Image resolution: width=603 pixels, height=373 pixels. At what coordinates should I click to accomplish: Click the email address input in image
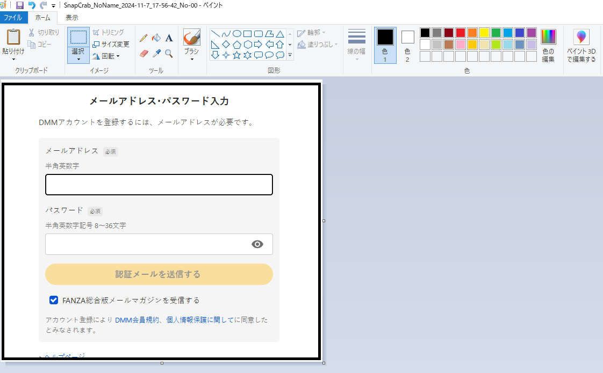[159, 185]
